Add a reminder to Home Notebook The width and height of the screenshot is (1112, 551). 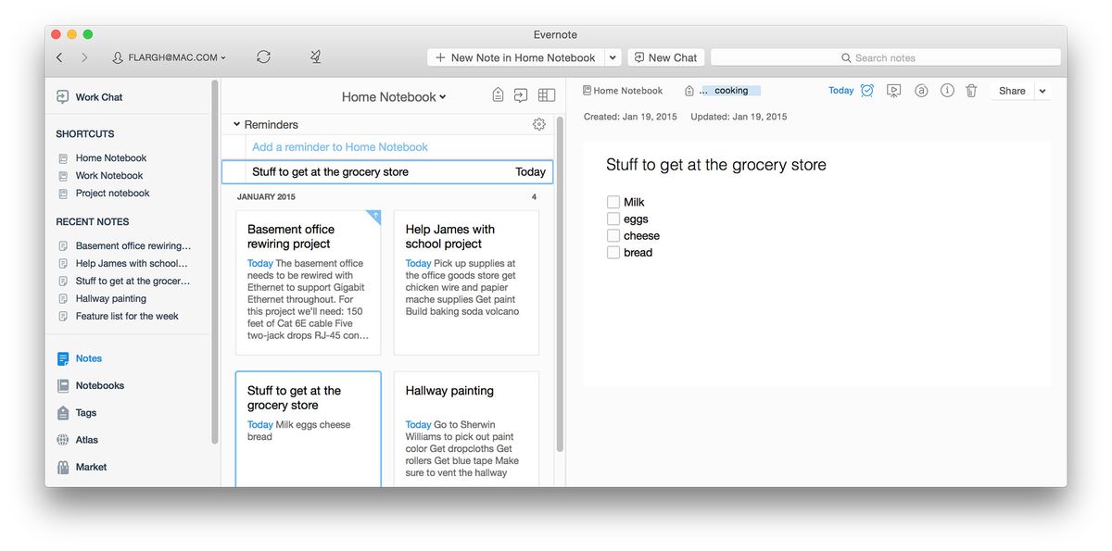[x=338, y=147]
